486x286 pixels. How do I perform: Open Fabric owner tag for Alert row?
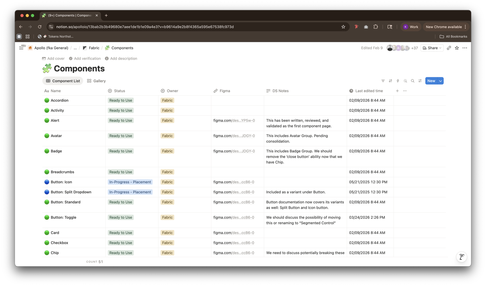click(x=167, y=120)
